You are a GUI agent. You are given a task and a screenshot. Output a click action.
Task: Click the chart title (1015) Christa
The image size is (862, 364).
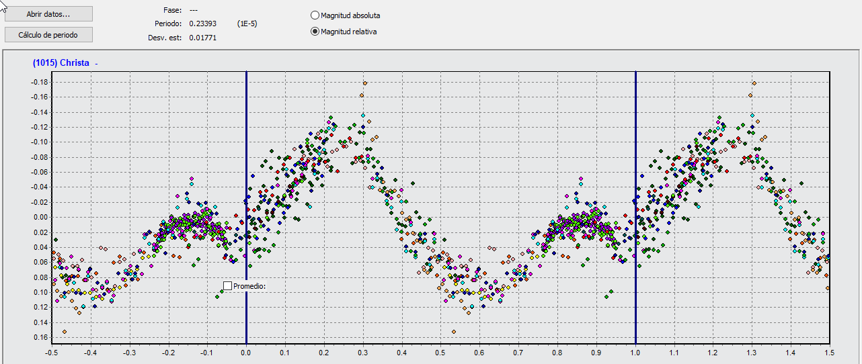pos(61,62)
